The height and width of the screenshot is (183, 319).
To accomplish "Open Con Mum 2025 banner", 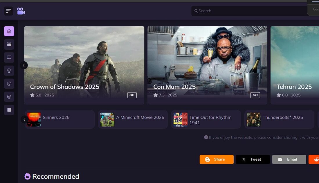I will (x=207, y=65).
